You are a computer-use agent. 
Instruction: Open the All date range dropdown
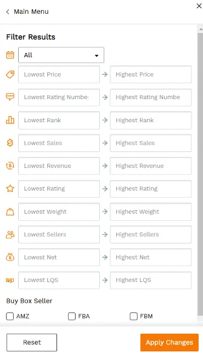[x=61, y=55]
